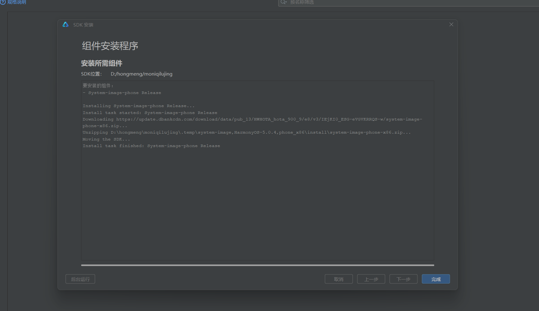Click the Downloading URL log line
Screen dimensions: 539x311
click(x=252, y=122)
